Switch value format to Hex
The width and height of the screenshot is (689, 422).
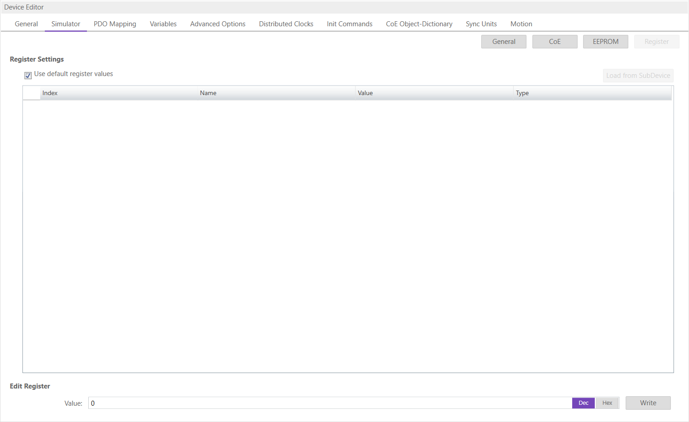[607, 403]
